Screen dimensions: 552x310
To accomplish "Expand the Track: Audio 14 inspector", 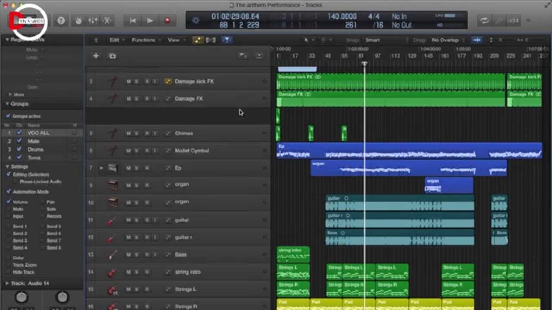I will coord(7,283).
